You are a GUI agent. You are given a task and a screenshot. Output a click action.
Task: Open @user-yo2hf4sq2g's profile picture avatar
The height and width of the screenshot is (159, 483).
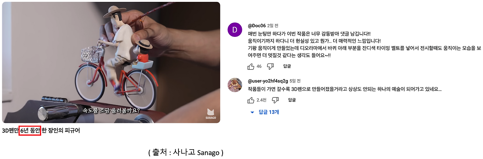tap(235, 85)
